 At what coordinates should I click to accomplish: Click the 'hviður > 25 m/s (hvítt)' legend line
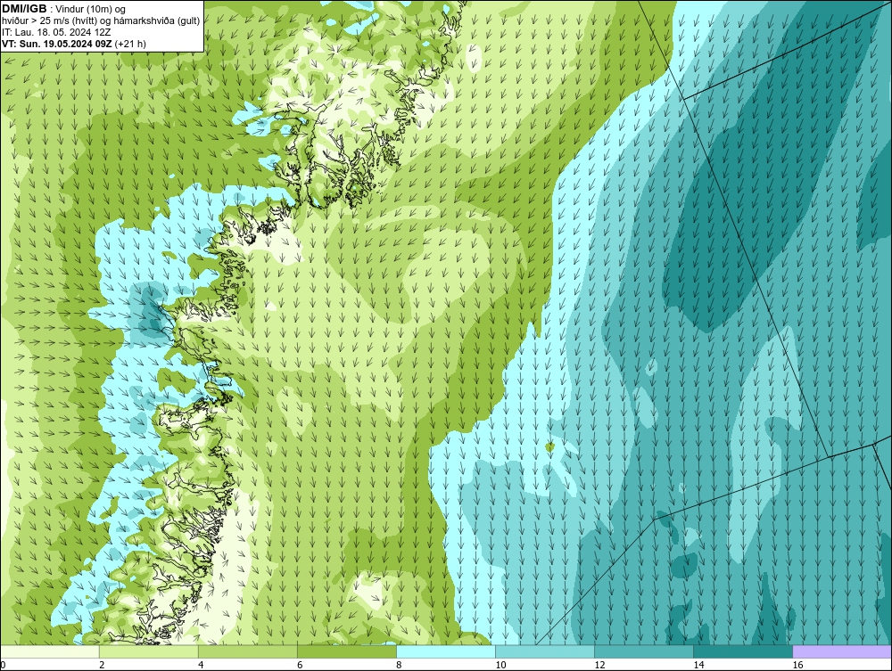101,20
